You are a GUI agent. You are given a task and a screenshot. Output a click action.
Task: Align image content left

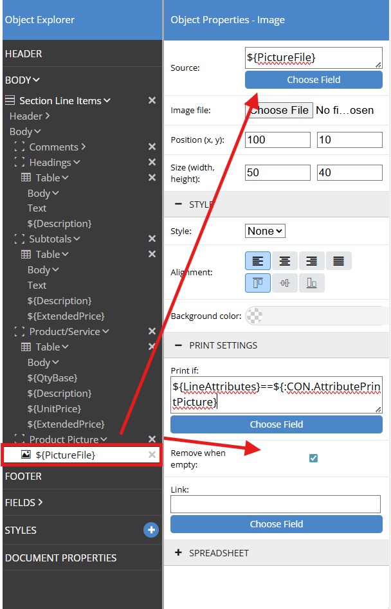click(258, 260)
